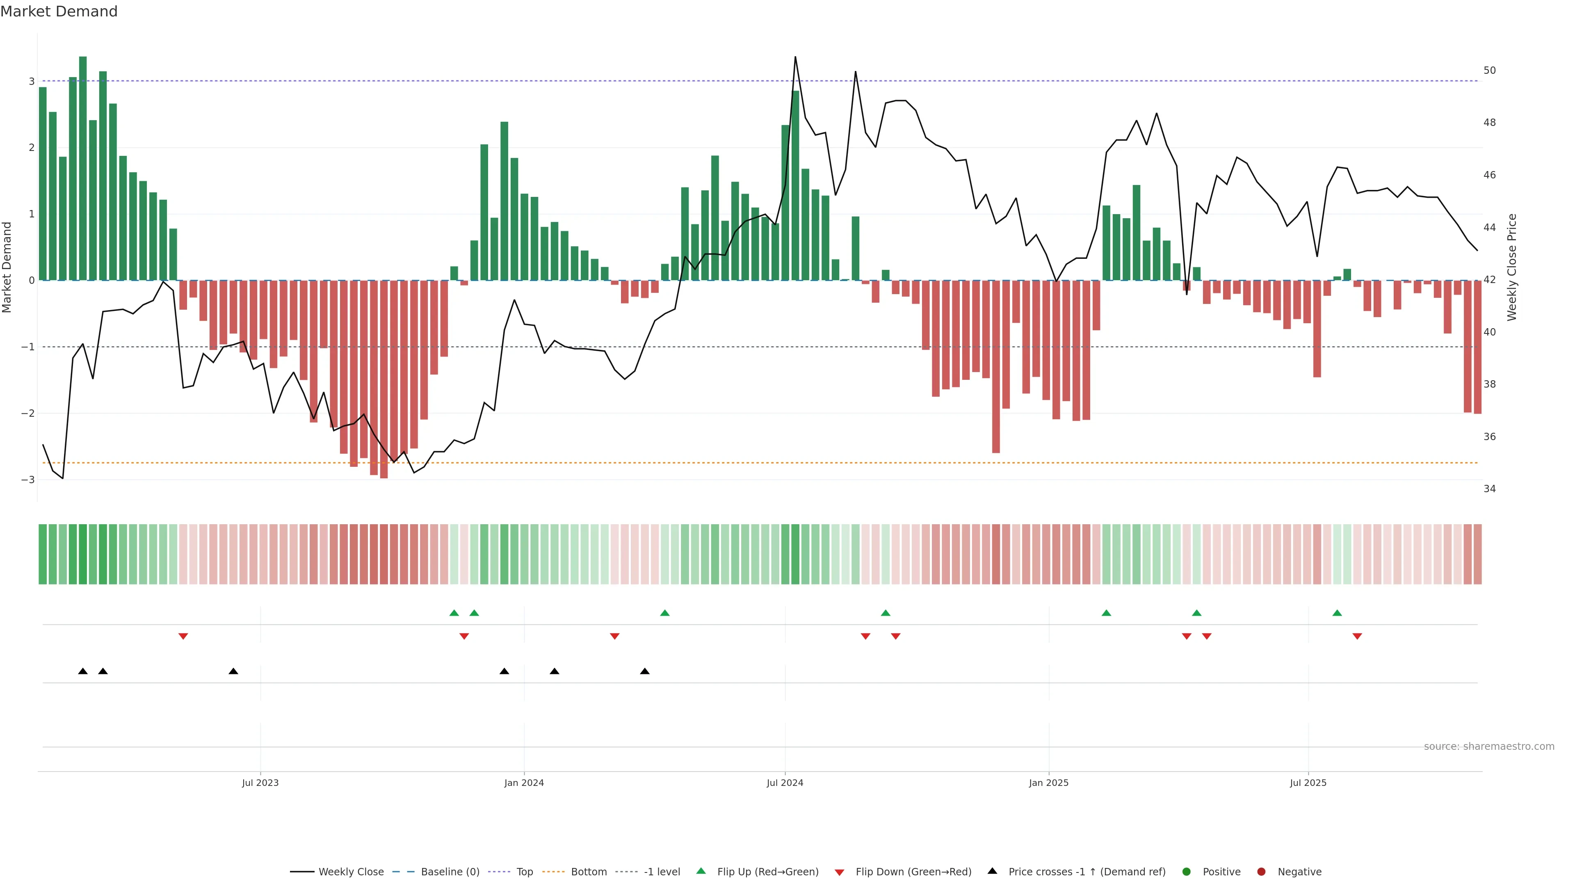
Task: Click the green Flip Up legend triangle icon
Action: tap(701, 871)
